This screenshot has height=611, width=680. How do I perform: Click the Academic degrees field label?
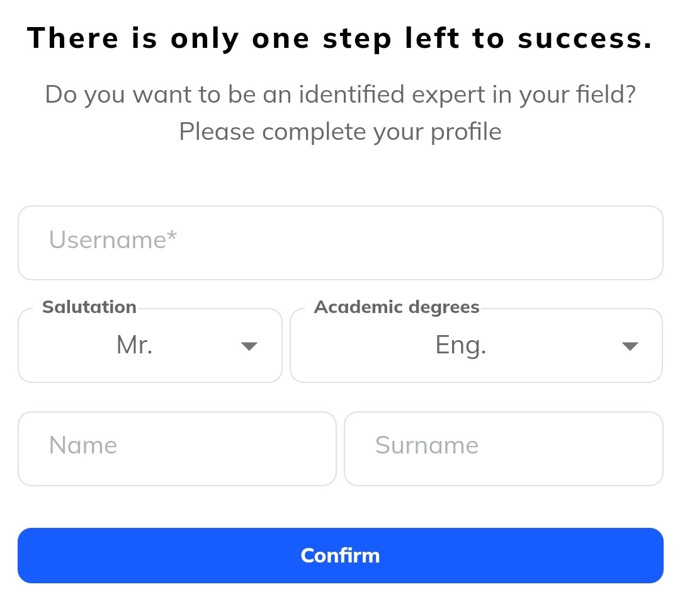point(397,307)
